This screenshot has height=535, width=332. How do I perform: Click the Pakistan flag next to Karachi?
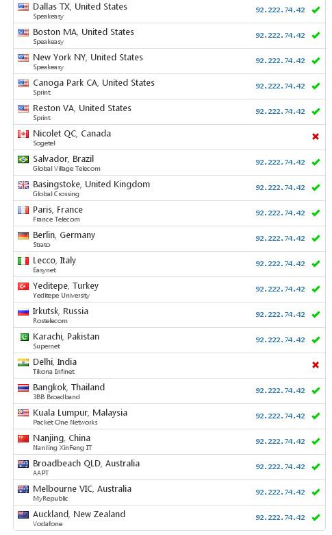[x=24, y=337]
